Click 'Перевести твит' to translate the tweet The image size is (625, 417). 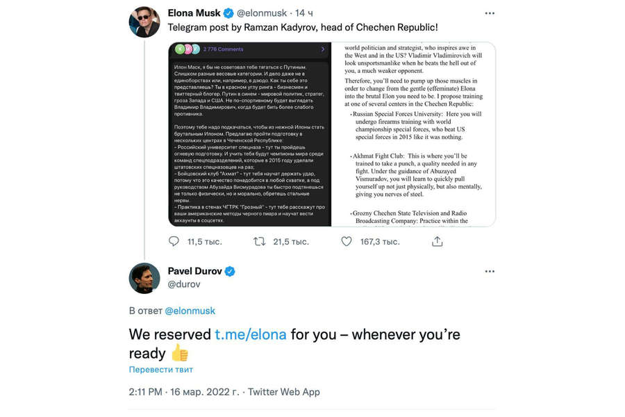[x=161, y=369]
